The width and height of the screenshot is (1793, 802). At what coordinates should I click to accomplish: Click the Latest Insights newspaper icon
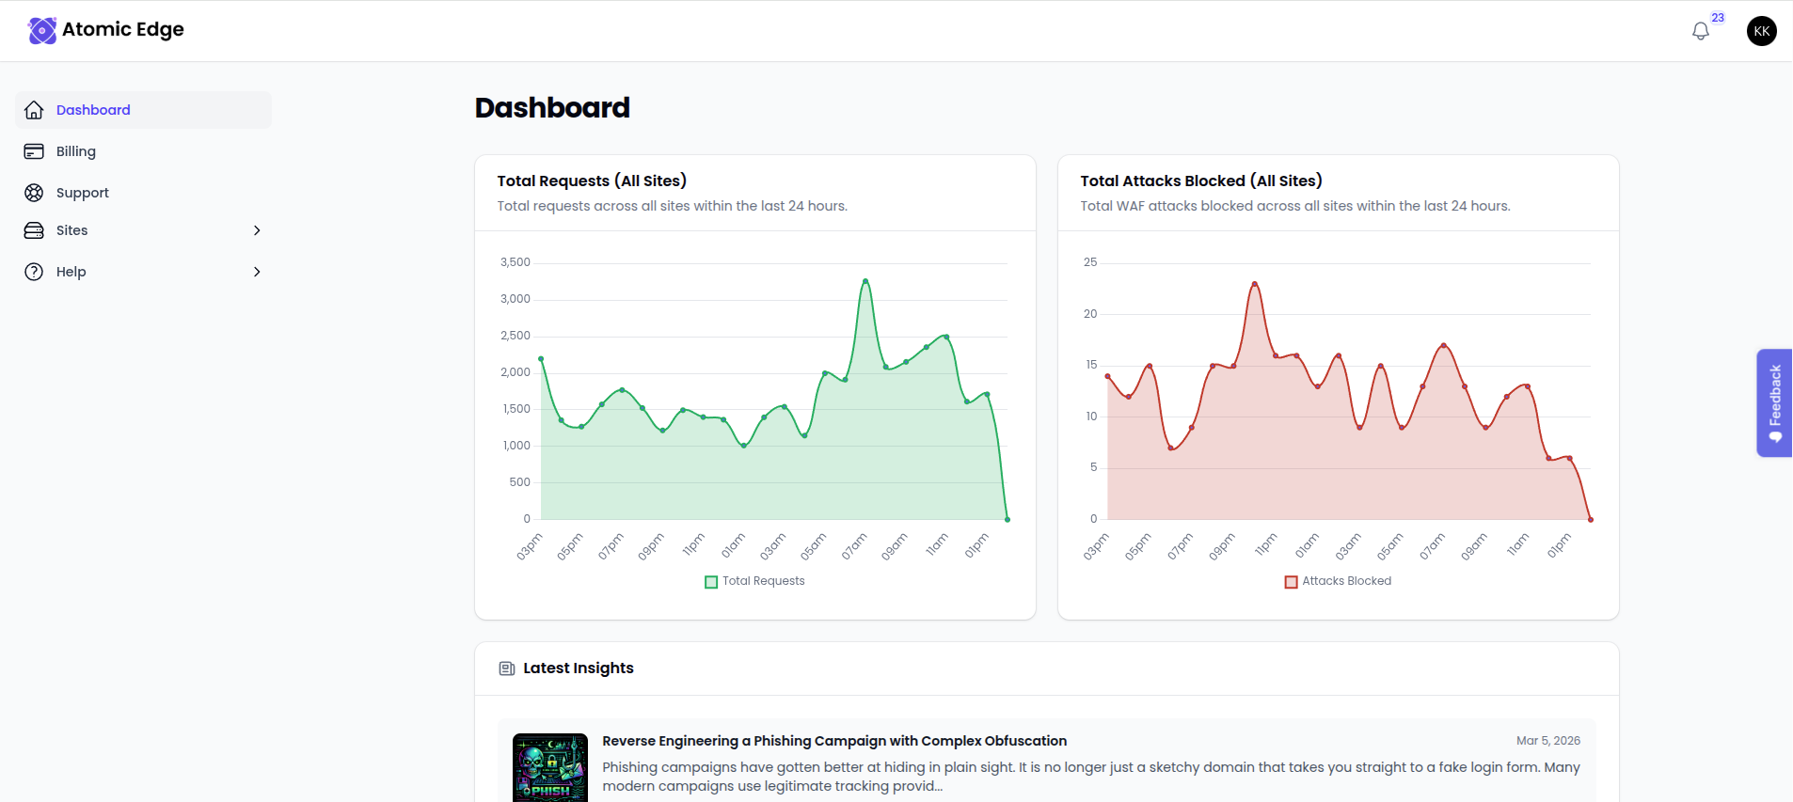coord(507,668)
